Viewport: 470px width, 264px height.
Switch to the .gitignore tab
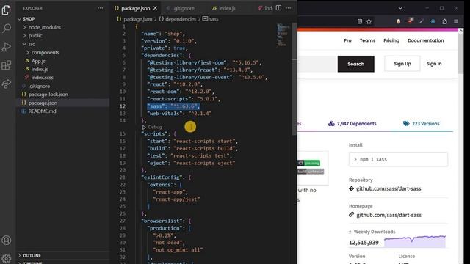point(181,8)
